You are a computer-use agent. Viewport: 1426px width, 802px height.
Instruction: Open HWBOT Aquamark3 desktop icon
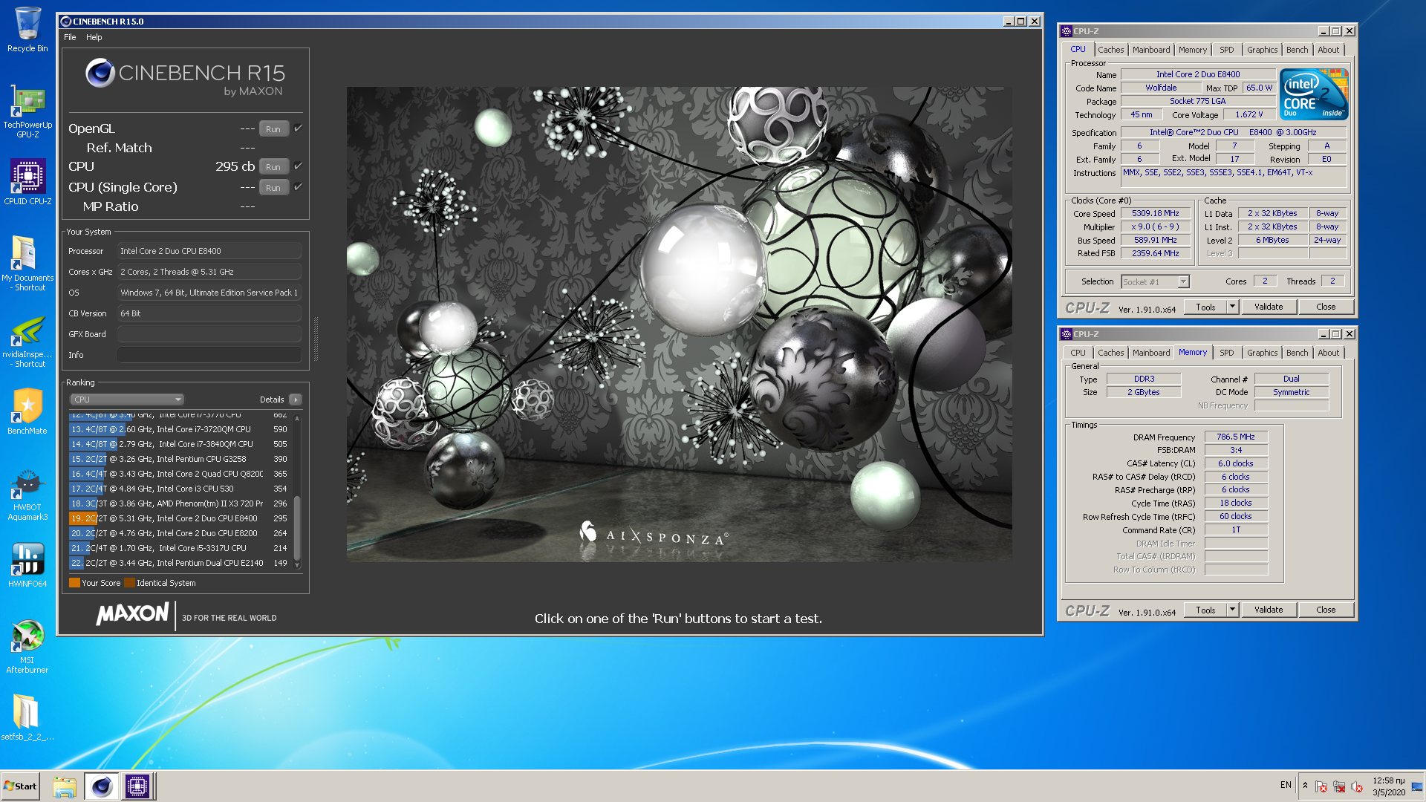click(x=27, y=495)
